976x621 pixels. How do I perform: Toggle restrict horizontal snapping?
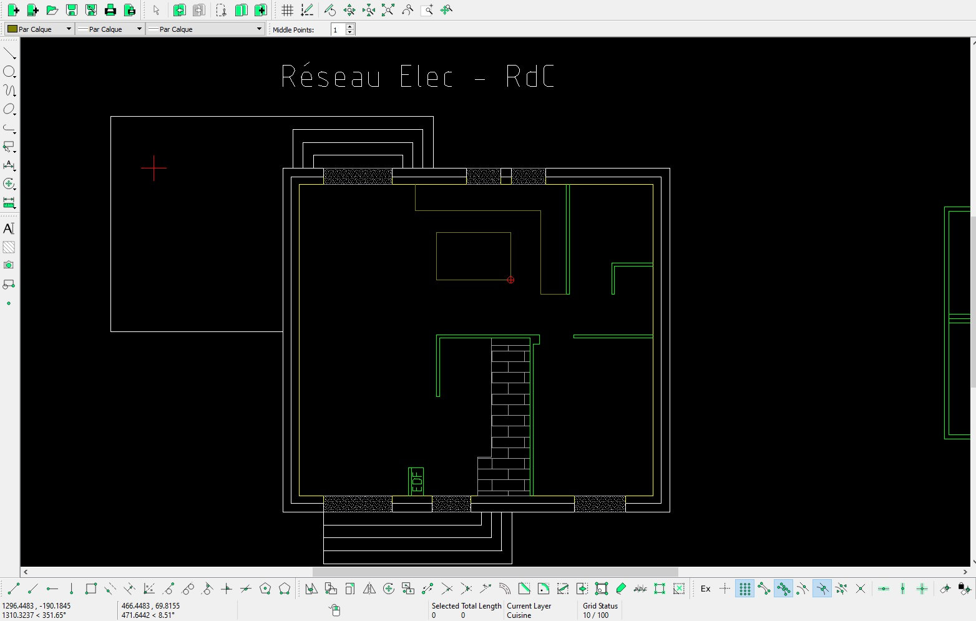(884, 589)
